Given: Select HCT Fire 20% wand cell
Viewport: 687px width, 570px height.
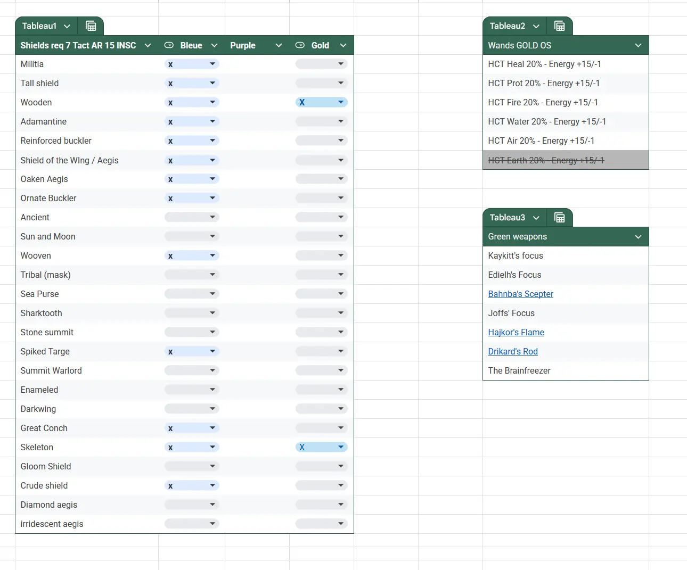Looking at the screenshot, I should pyautogui.click(x=566, y=102).
